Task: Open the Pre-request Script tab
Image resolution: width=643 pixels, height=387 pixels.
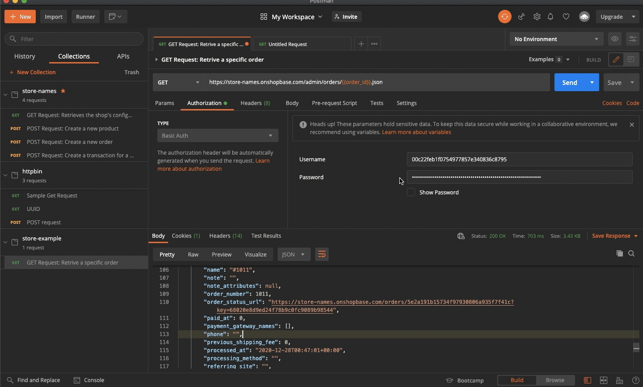Action: coord(334,103)
